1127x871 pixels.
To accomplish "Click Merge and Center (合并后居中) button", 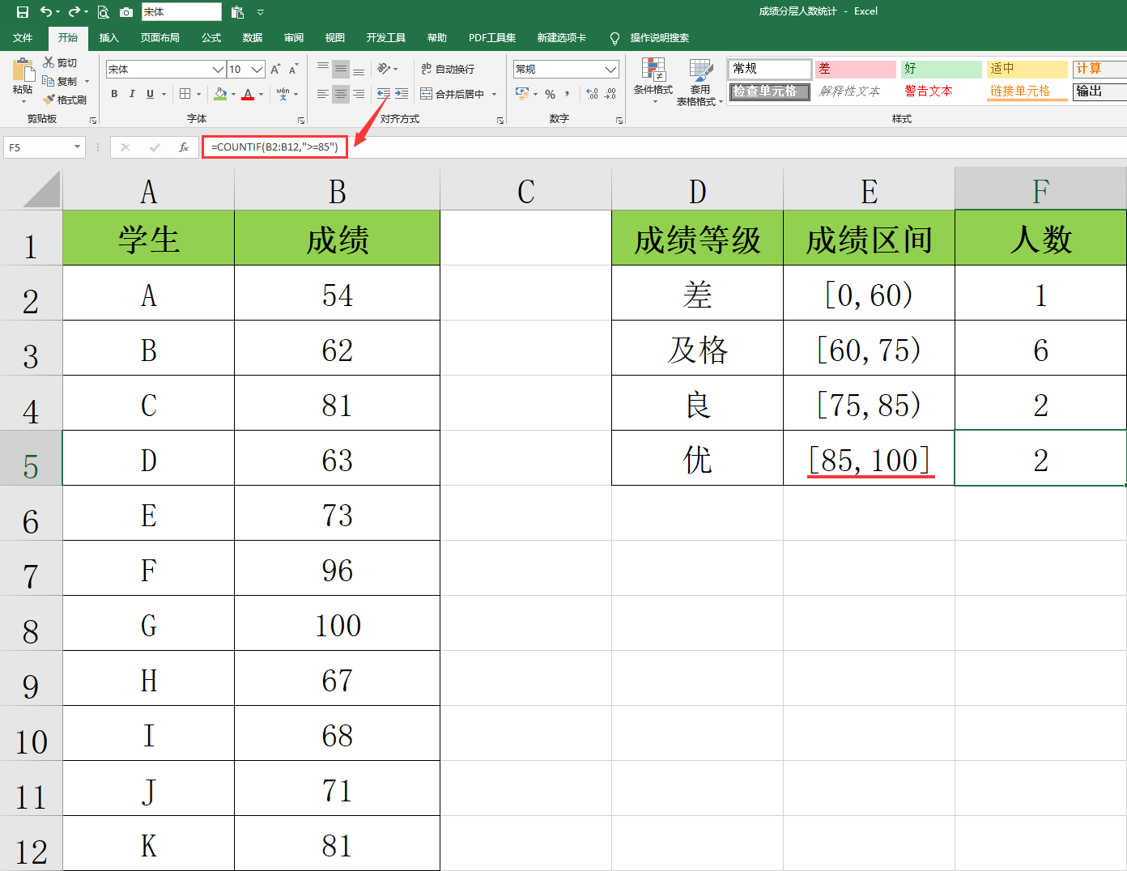I will click(x=452, y=95).
